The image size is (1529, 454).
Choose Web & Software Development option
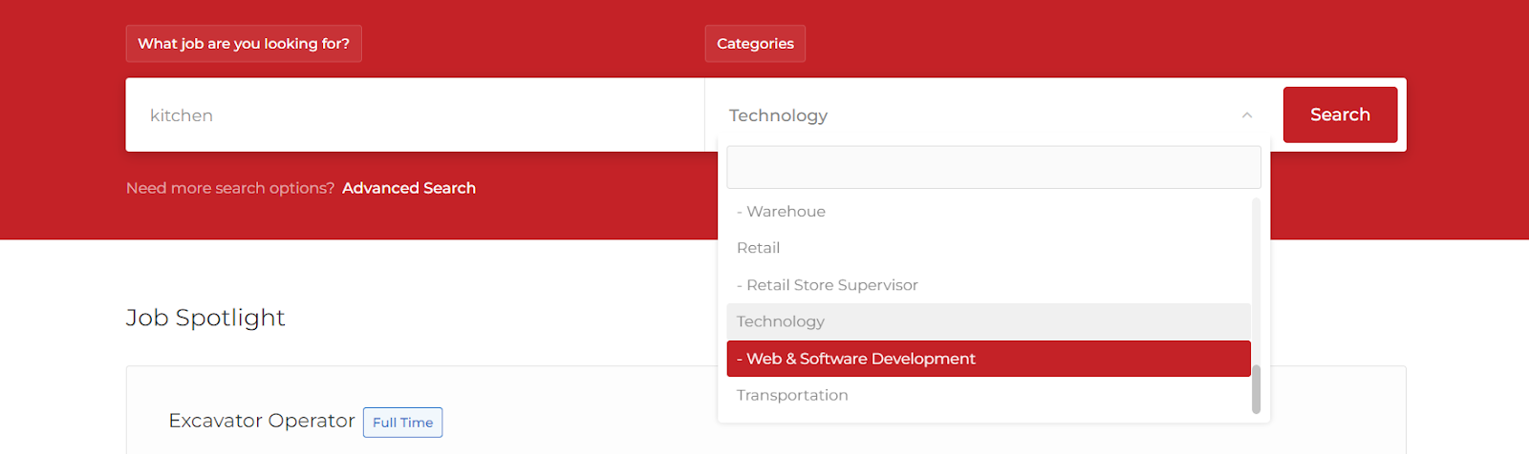pyautogui.click(x=988, y=359)
